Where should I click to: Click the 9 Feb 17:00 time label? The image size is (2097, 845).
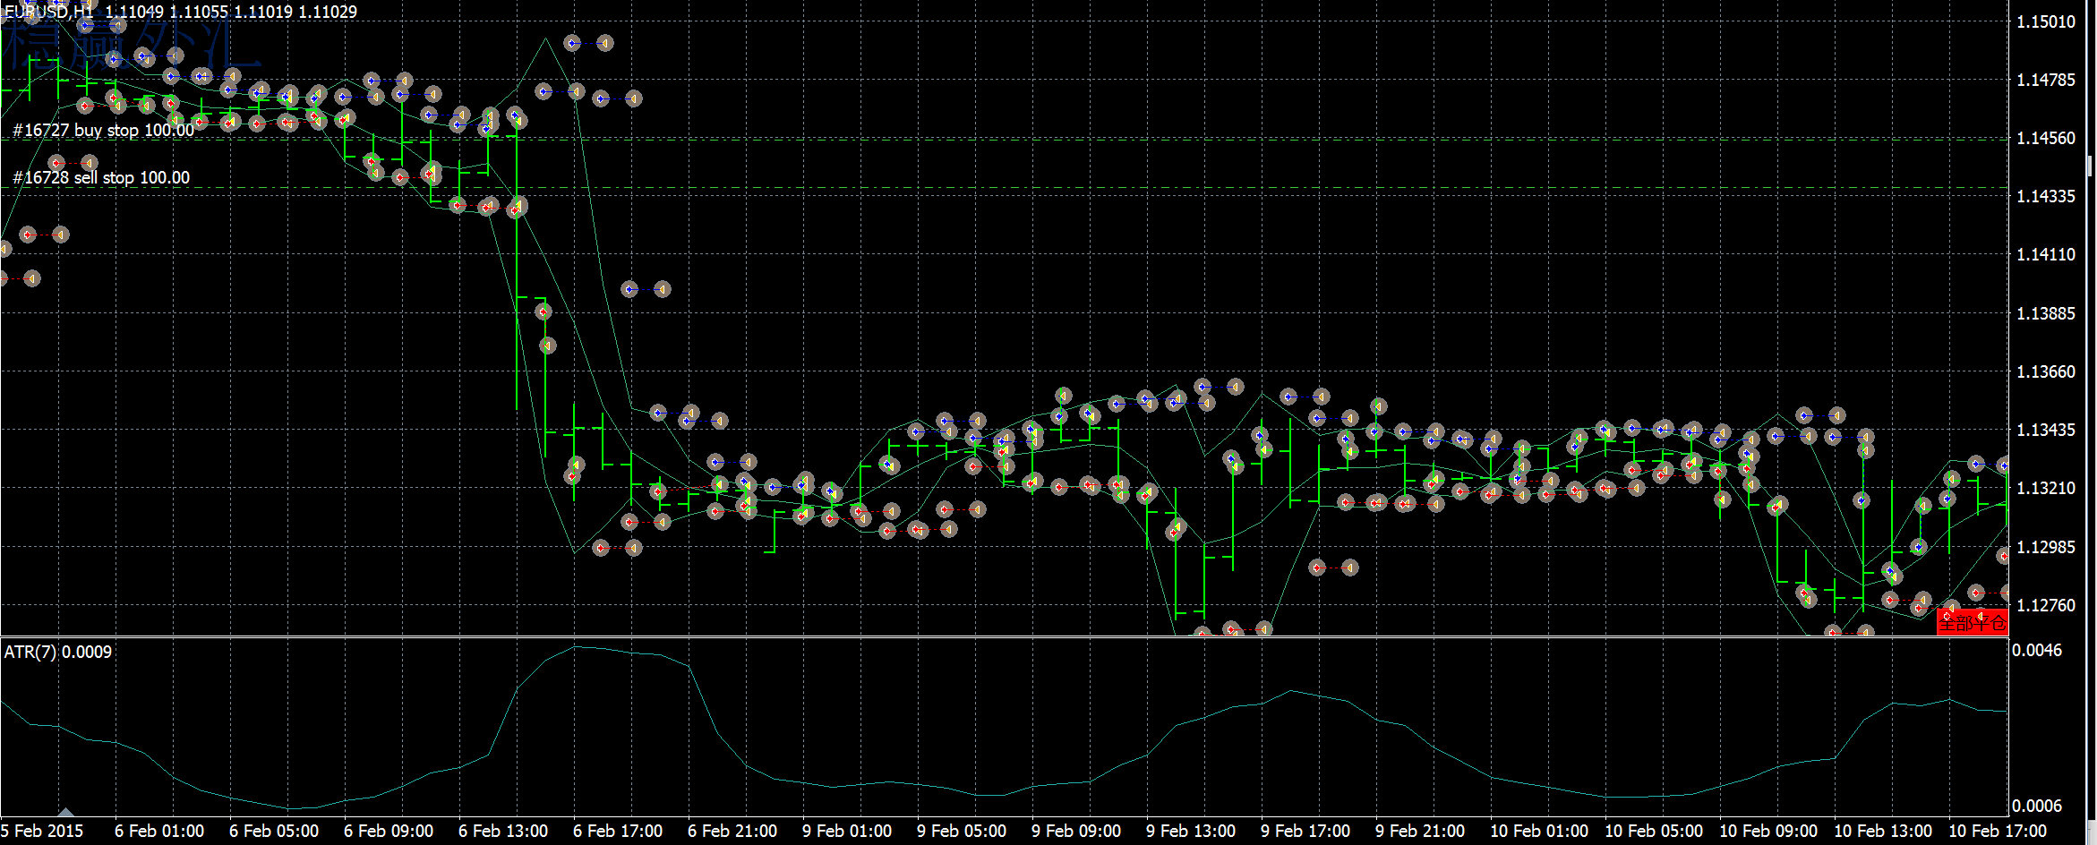1305,831
